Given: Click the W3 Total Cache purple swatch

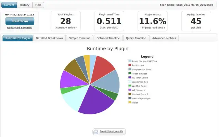Looking at the screenshot, I should pyautogui.click(x=130, y=77).
